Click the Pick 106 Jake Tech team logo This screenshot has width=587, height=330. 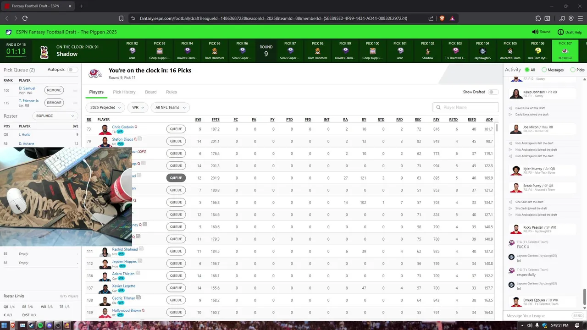537,51
